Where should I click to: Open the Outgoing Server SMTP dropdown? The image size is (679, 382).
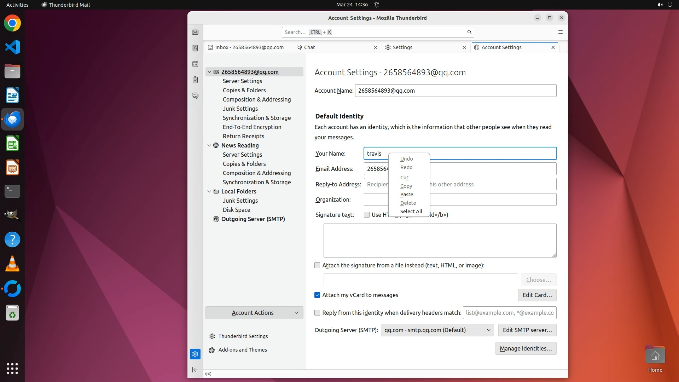(437, 330)
